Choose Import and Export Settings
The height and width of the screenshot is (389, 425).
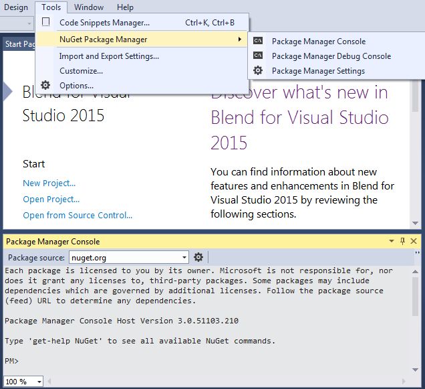pyautogui.click(x=142, y=56)
